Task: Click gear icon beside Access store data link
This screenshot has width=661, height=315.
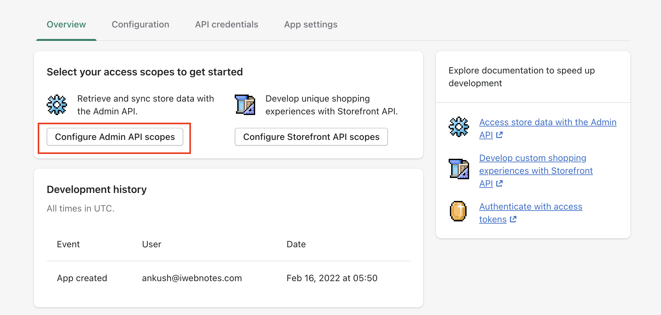Action: click(x=459, y=127)
